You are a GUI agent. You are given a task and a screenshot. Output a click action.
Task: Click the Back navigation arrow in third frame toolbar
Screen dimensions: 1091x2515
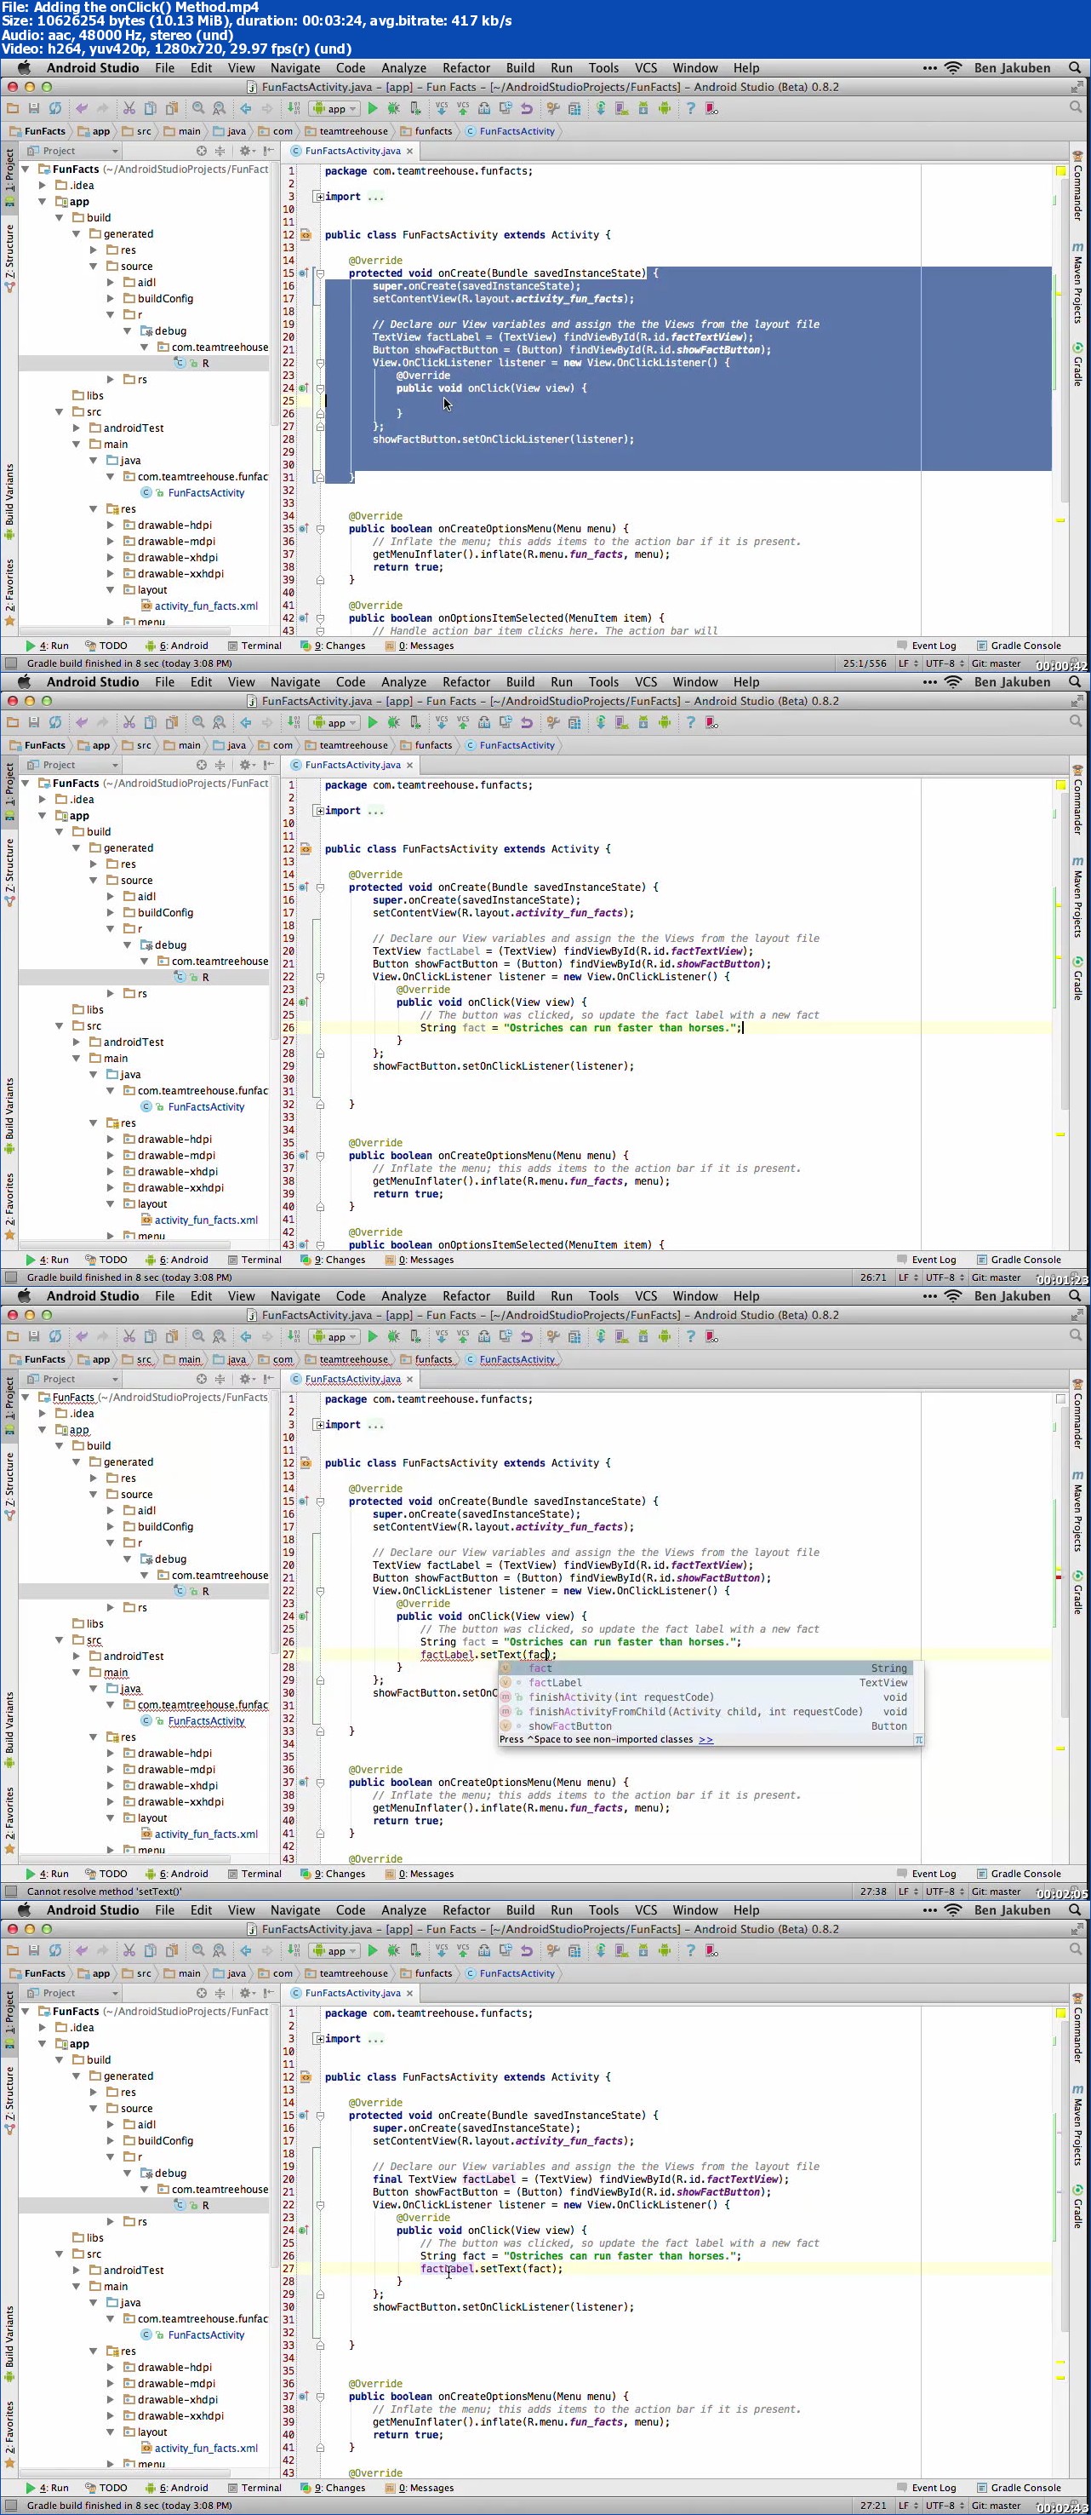(x=246, y=1336)
